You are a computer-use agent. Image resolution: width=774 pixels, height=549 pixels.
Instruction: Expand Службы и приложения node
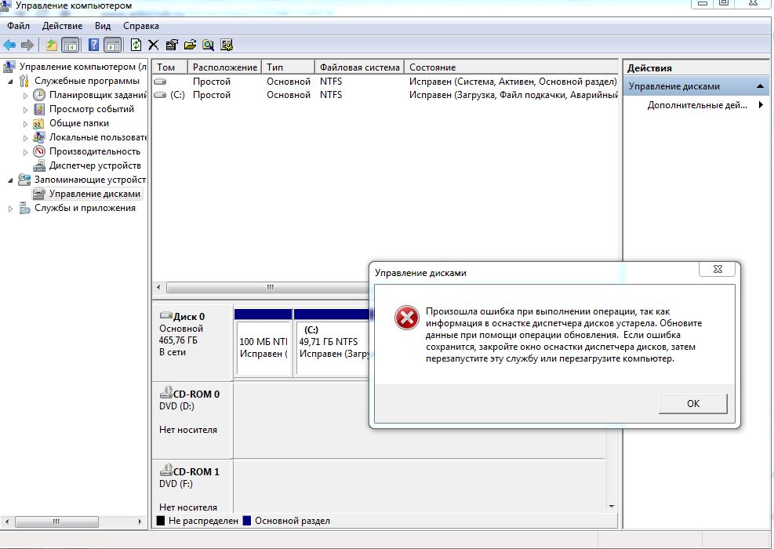(11, 209)
